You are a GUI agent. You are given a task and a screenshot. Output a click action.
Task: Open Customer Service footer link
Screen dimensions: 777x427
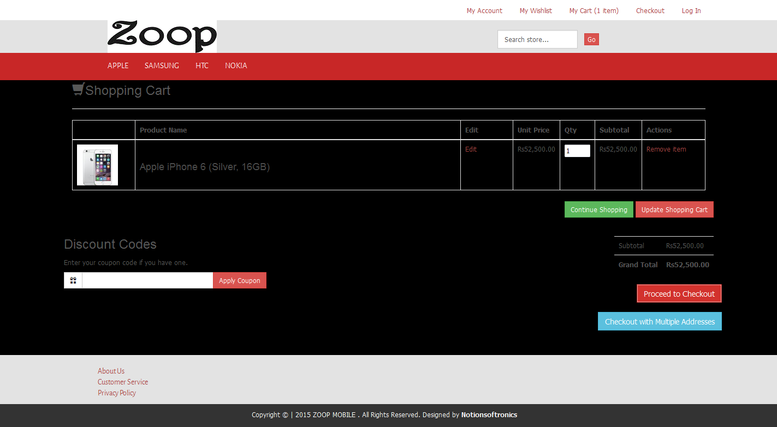(x=123, y=382)
